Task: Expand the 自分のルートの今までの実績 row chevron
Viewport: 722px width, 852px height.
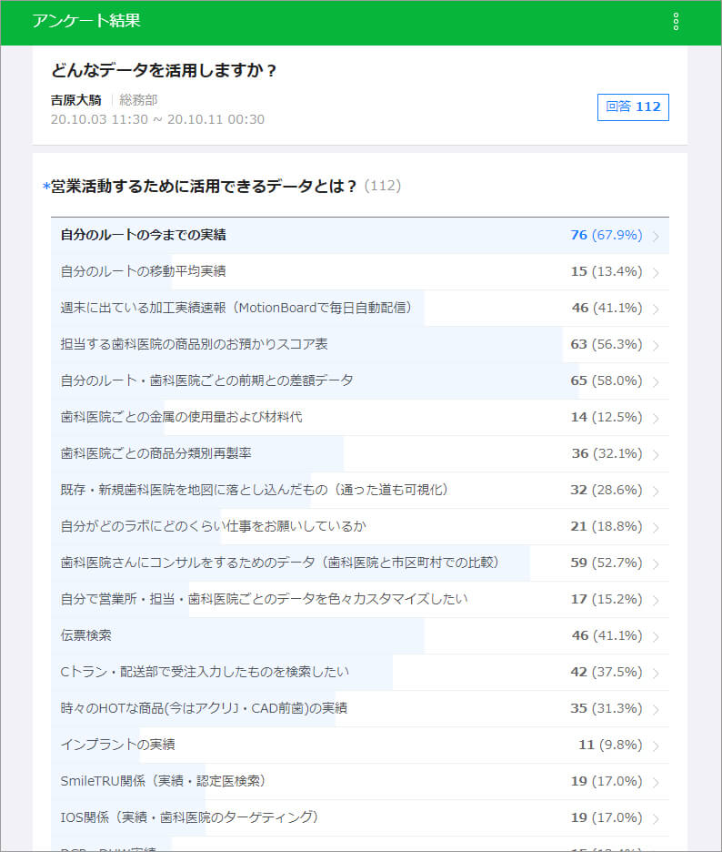Action: (x=656, y=236)
